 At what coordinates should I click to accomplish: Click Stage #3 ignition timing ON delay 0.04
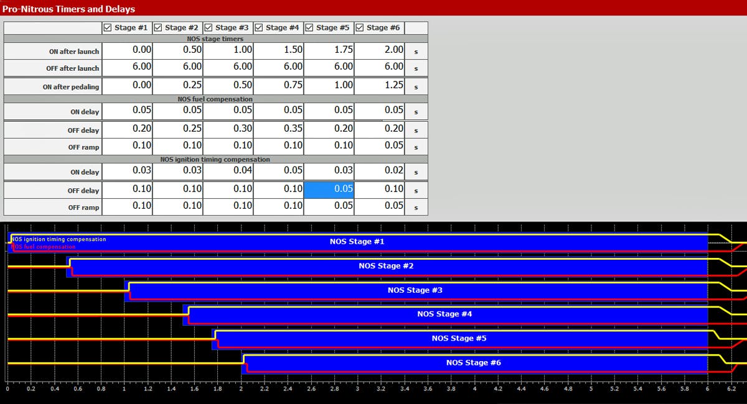(228, 171)
